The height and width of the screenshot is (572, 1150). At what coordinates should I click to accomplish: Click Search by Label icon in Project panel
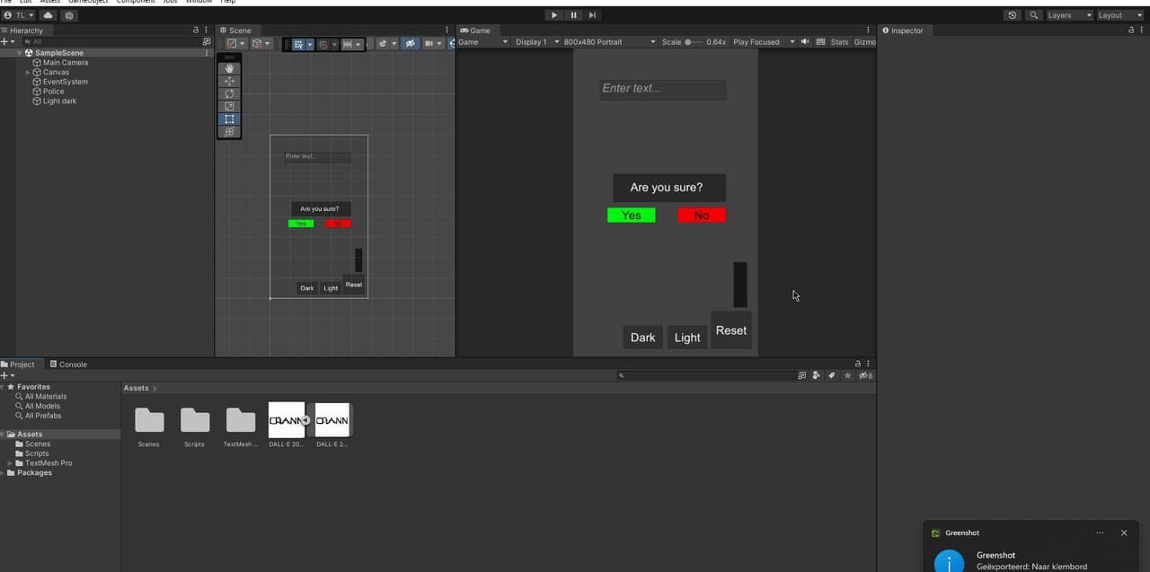832,375
